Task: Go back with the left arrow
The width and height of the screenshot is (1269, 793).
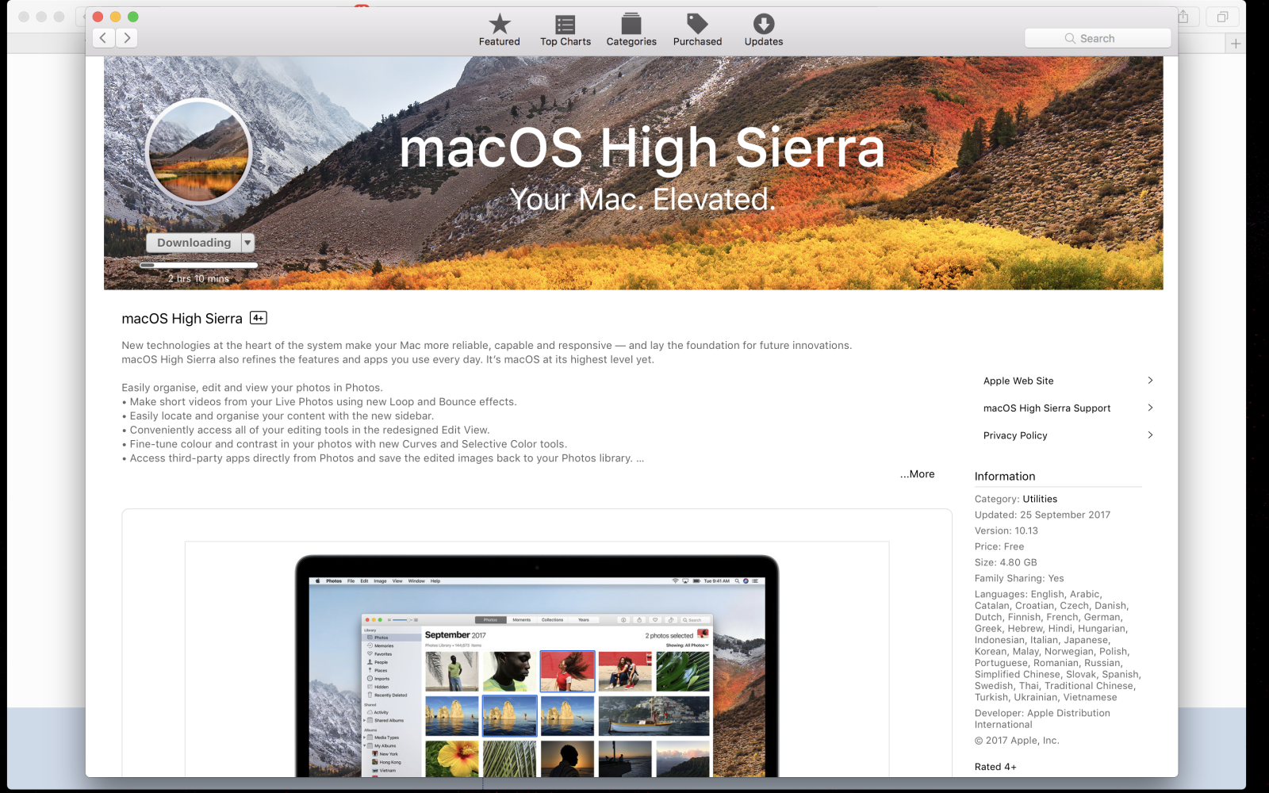Action: click(104, 38)
